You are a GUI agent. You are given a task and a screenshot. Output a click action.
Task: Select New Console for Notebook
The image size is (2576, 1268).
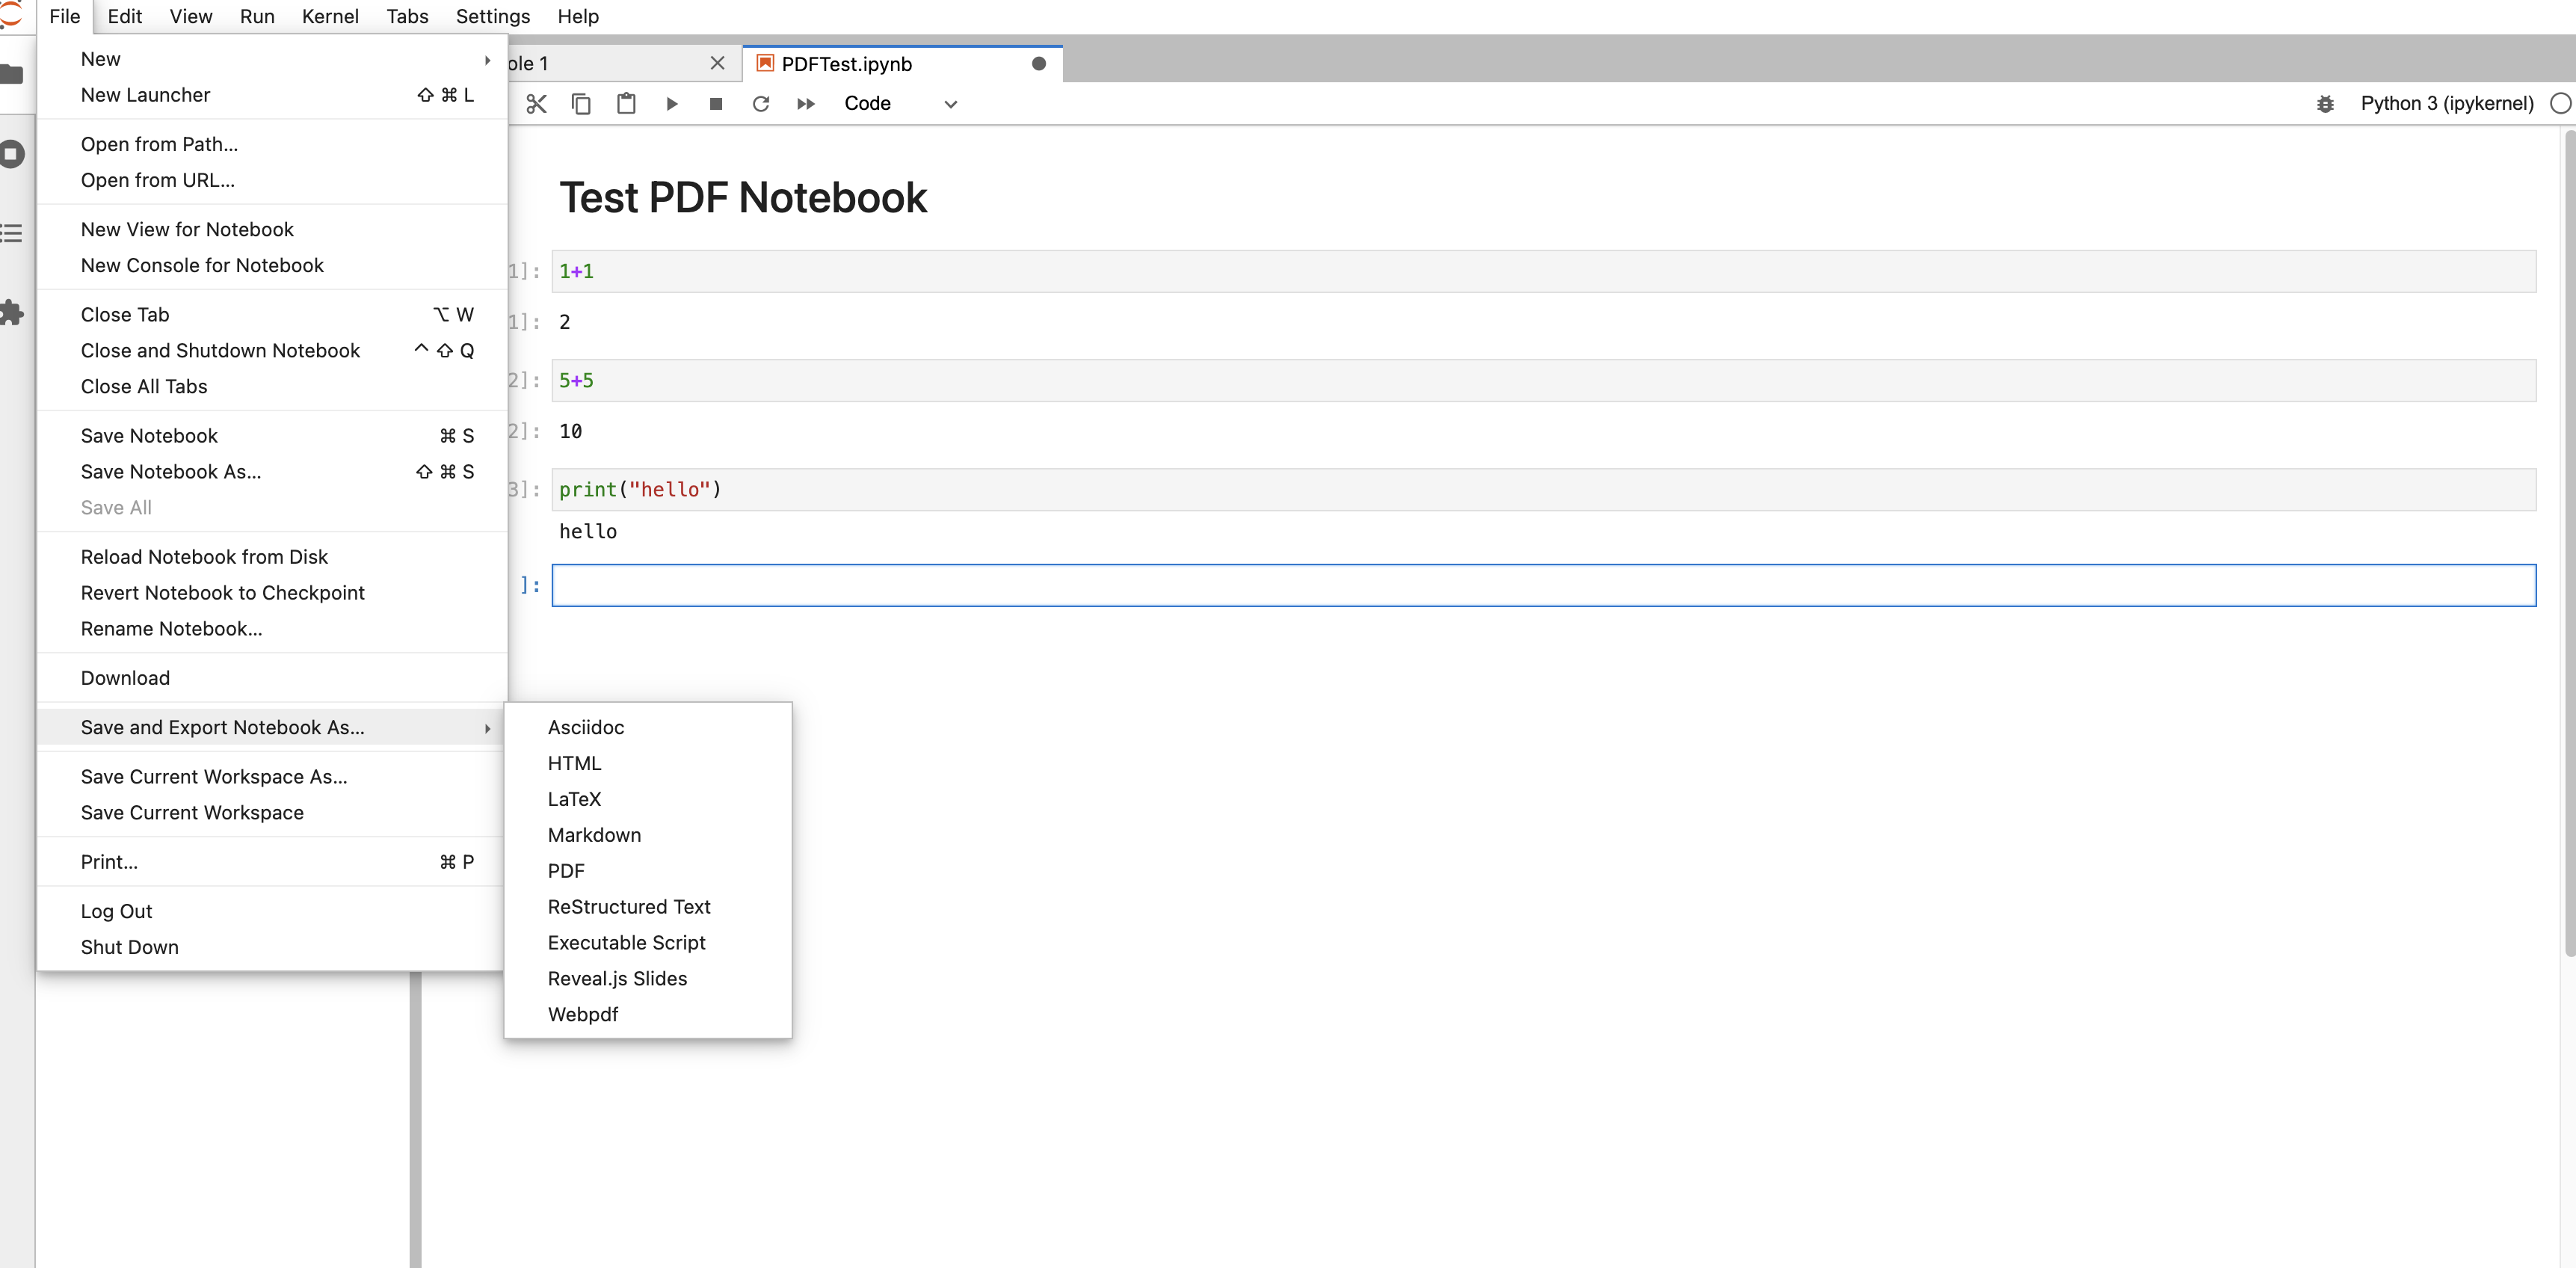(x=272, y=266)
